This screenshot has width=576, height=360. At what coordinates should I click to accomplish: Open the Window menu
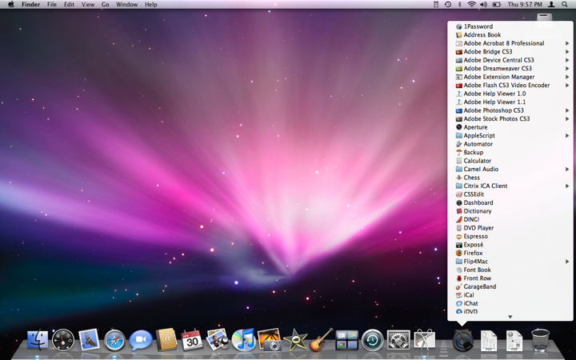click(x=126, y=5)
